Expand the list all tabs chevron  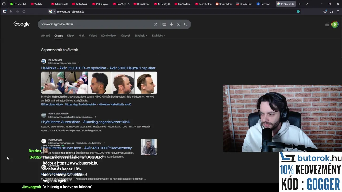[306, 4]
